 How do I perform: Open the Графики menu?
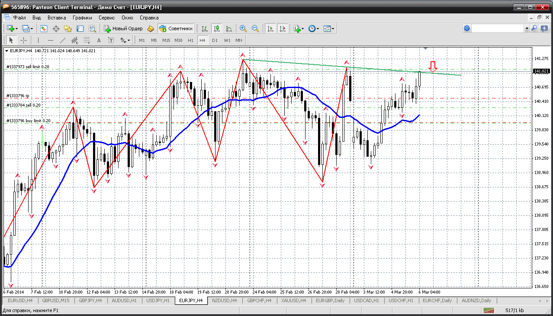click(82, 18)
